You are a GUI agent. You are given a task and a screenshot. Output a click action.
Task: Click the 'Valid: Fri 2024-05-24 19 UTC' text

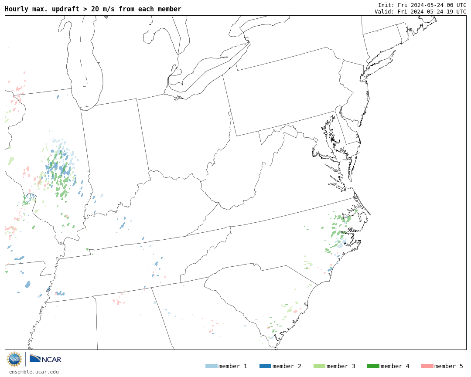[420, 12]
